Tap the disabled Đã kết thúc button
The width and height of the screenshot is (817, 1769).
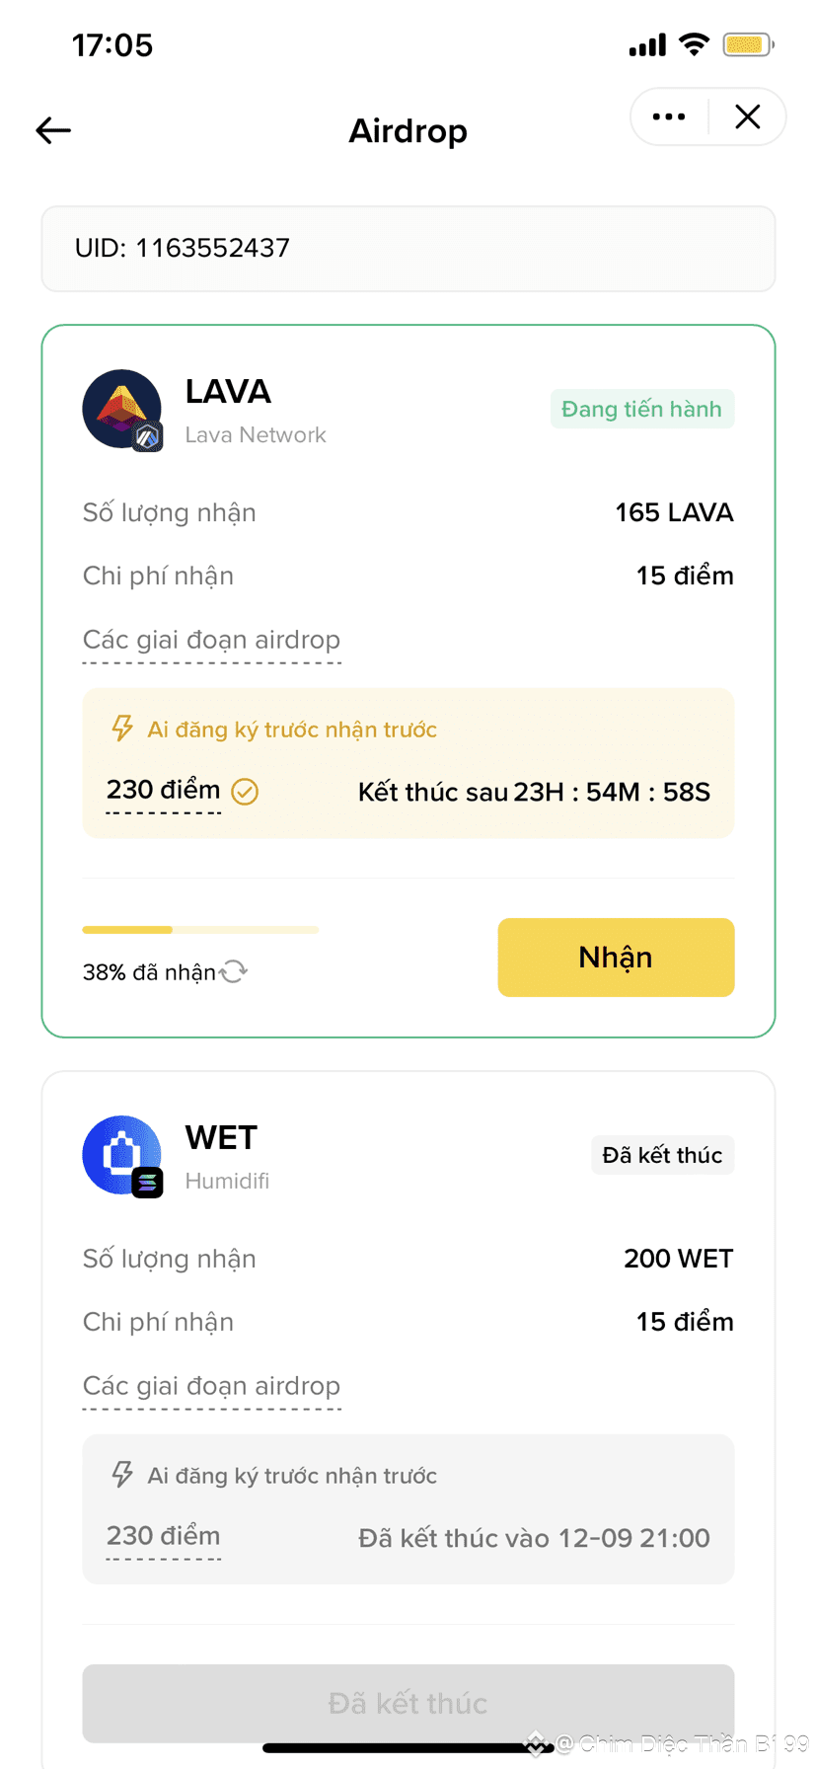(408, 1703)
